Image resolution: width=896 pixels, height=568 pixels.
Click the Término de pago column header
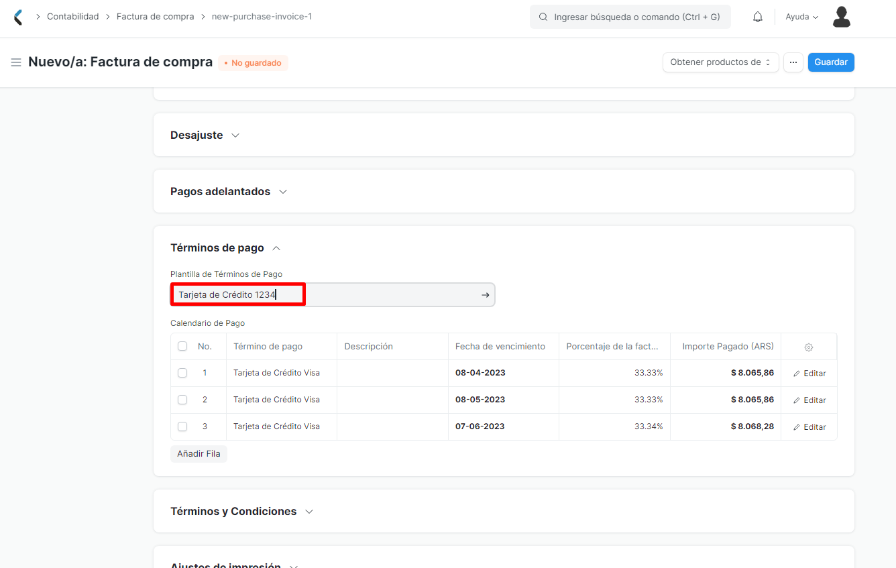(282, 347)
